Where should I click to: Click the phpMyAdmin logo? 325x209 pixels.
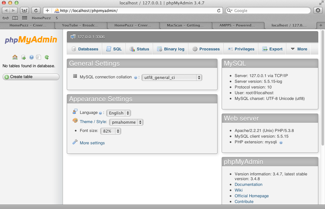click(31, 40)
